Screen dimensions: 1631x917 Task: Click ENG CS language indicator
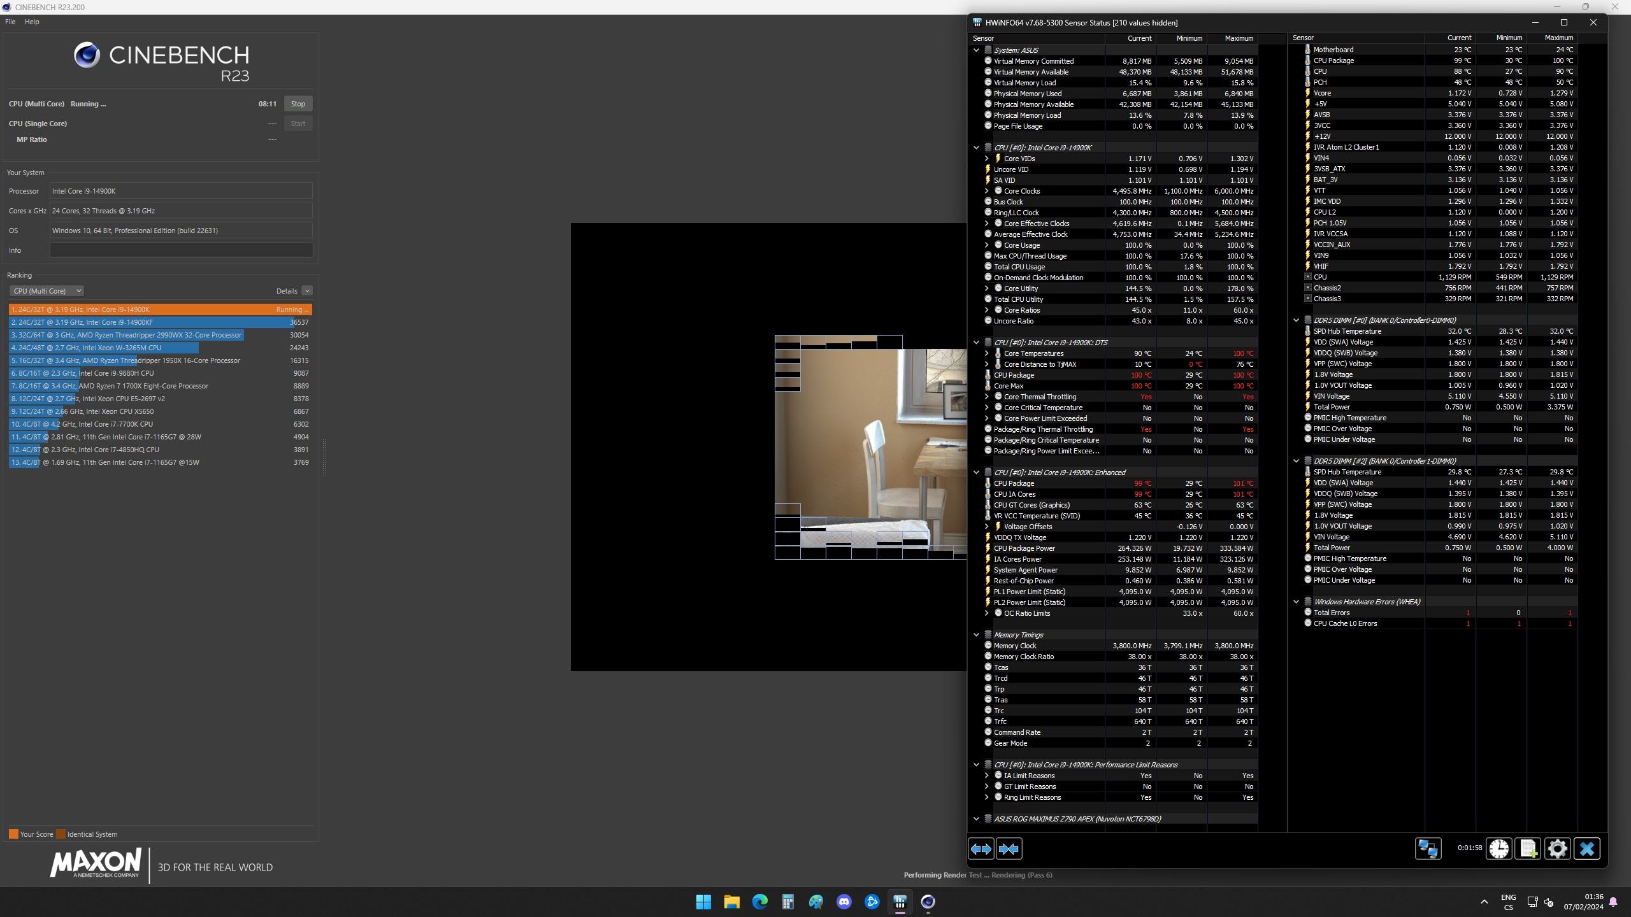1508,902
